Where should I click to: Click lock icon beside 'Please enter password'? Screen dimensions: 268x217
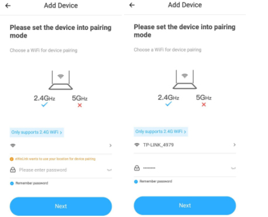click(x=13, y=170)
